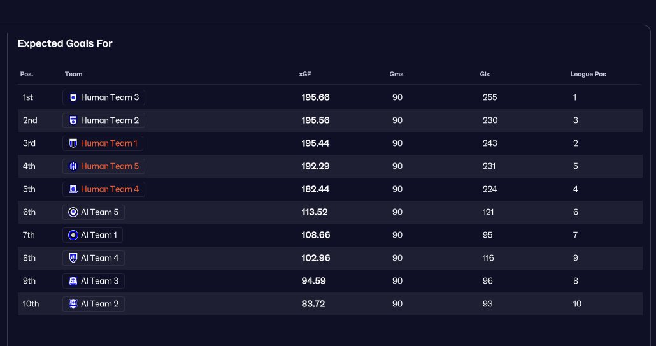The width and height of the screenshot is (656, 346).
Task: Click the Human Team 5 crest icon
Action: [73, 166]
